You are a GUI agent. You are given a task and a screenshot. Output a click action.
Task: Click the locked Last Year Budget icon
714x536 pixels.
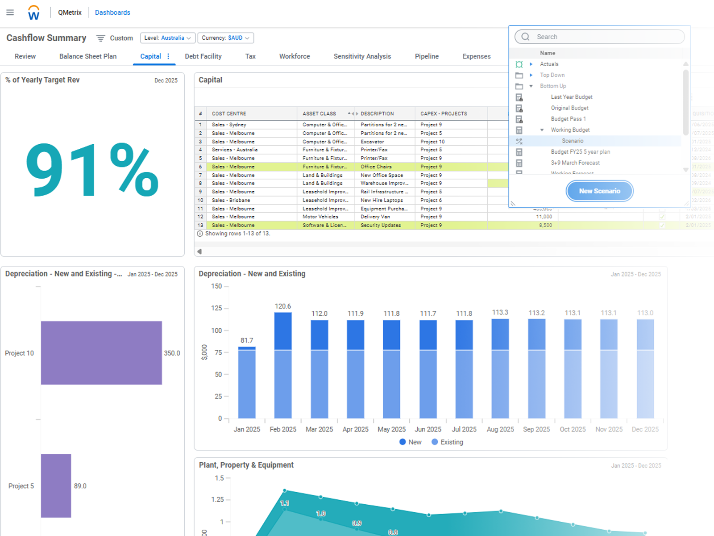tap(519, 97)
